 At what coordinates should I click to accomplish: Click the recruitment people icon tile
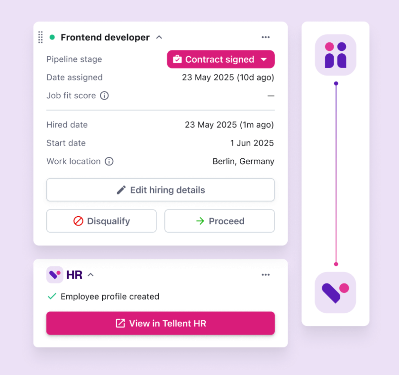point(336,55)
